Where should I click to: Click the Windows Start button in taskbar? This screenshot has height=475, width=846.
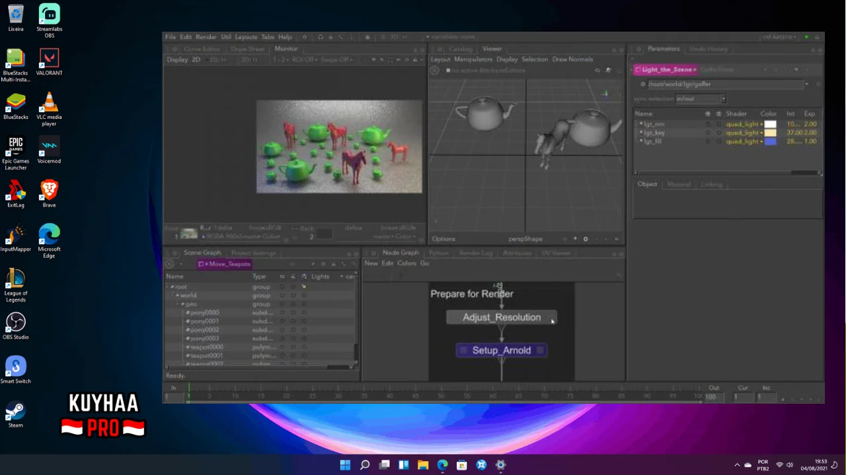(345, 465)
